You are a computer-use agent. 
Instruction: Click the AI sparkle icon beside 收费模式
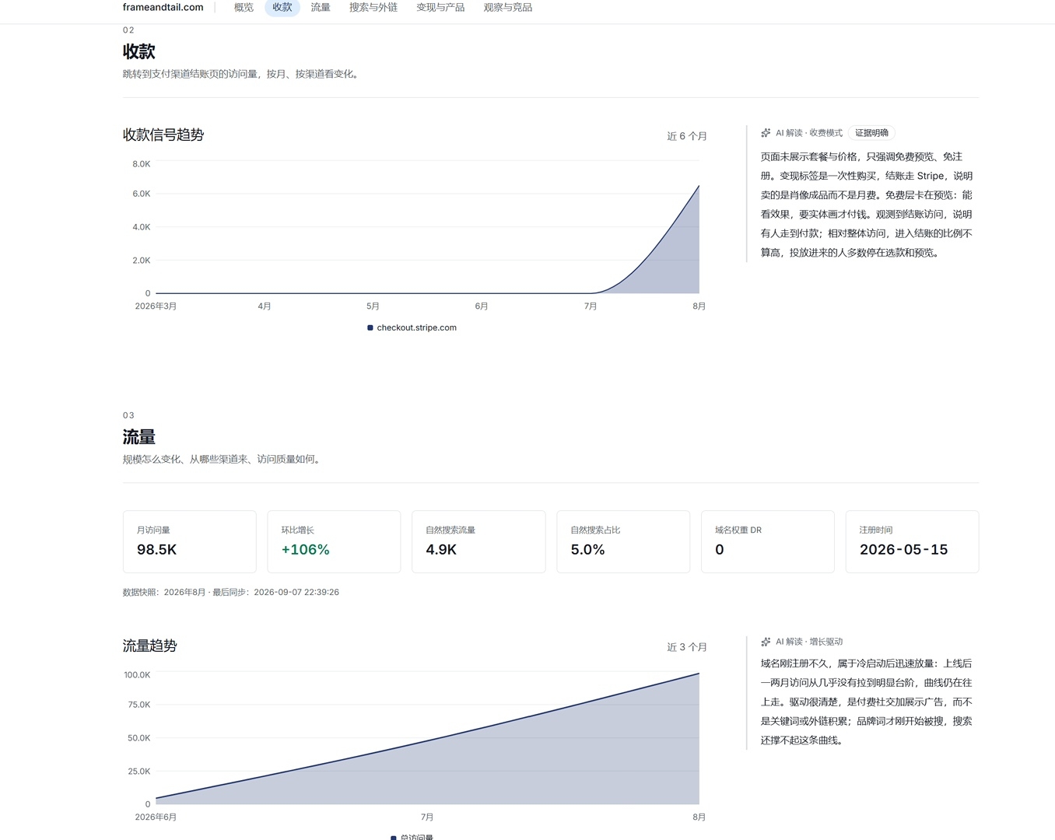766,133
